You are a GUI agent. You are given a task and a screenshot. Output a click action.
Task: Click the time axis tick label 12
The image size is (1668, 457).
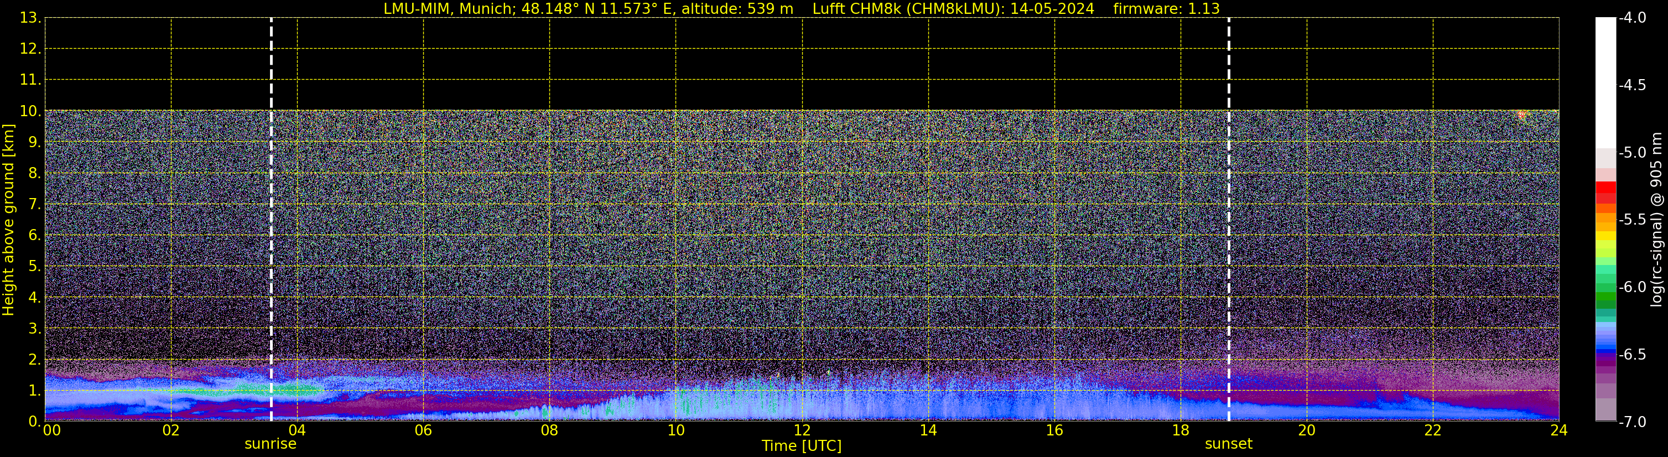pyautogui.click(x=802, y=430)
